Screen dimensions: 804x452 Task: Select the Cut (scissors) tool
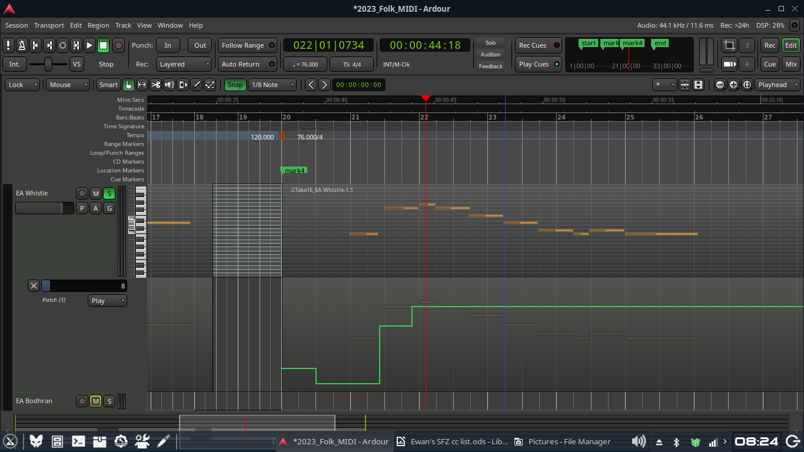(155, 85)
